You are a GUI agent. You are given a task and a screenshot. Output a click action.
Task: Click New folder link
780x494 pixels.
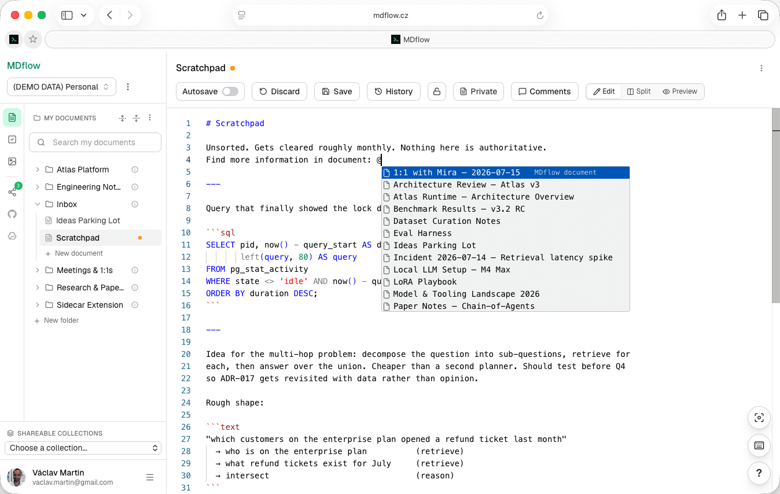click(57, 320)
